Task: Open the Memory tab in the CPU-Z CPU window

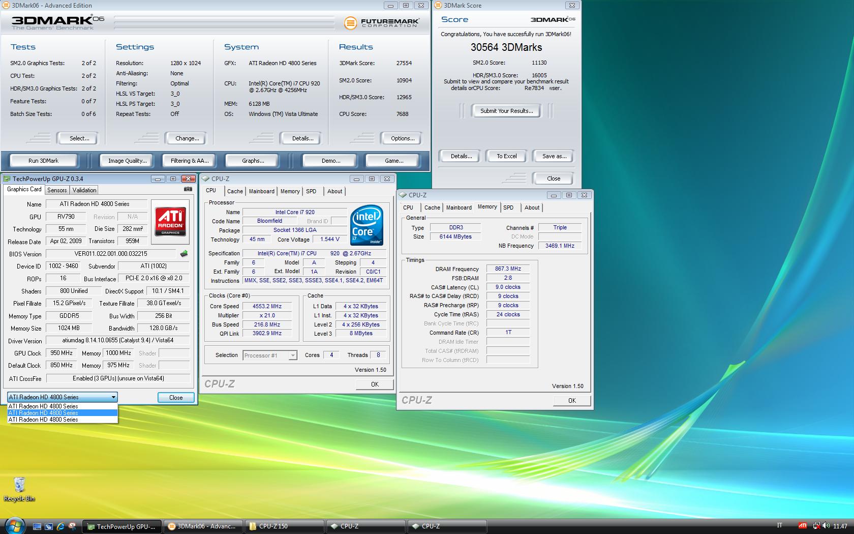Action: (290, 191)
